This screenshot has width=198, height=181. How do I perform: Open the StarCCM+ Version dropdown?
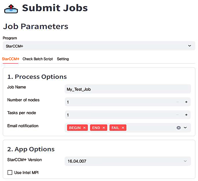pos(128,161)
